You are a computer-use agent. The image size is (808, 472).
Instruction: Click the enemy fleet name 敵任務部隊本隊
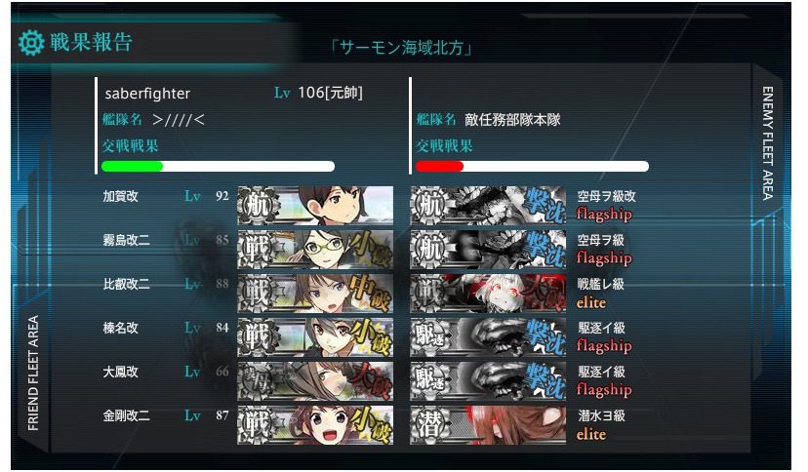(x=512, y=120)
